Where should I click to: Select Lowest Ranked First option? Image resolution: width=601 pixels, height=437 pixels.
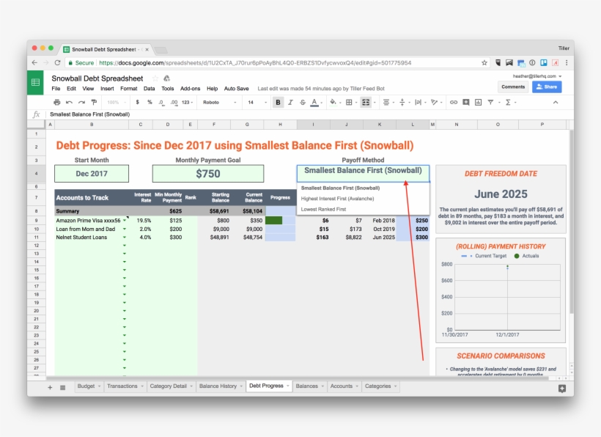(363, 209)
